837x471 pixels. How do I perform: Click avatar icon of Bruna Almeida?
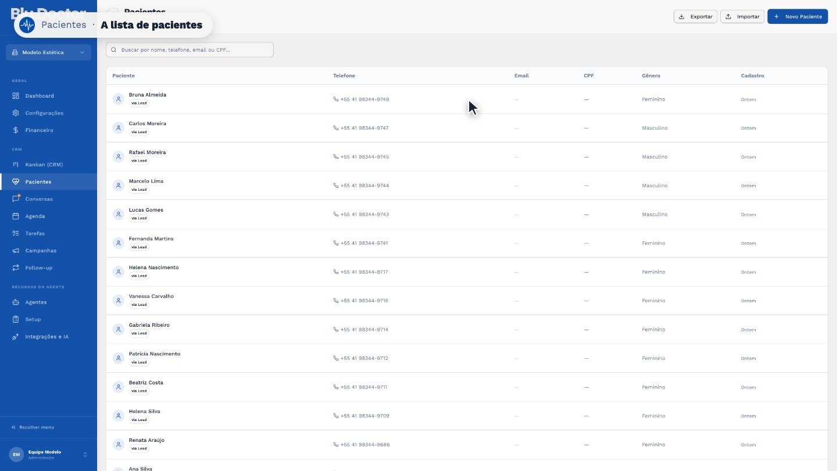pos(119,99)
